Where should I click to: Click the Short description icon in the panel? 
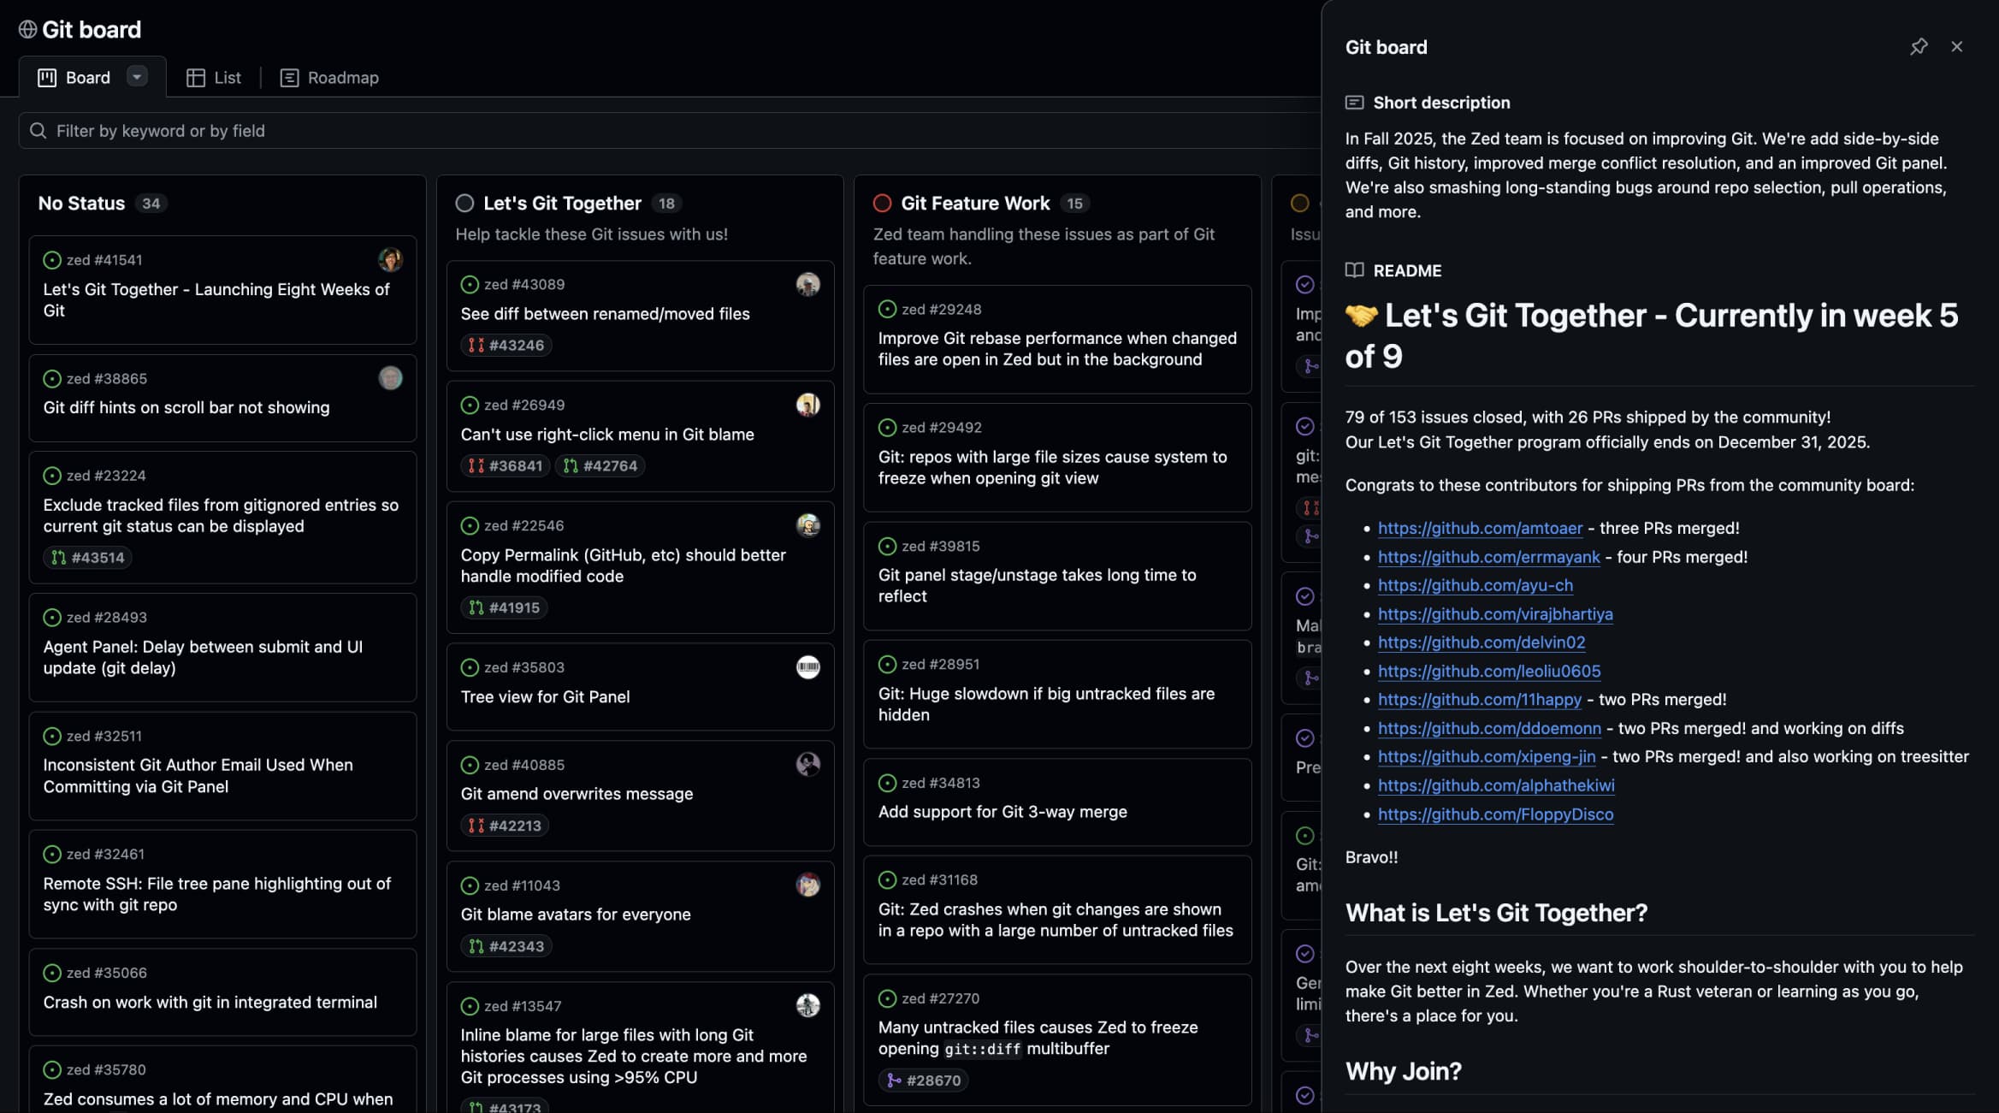click(x=1356, y=101)
